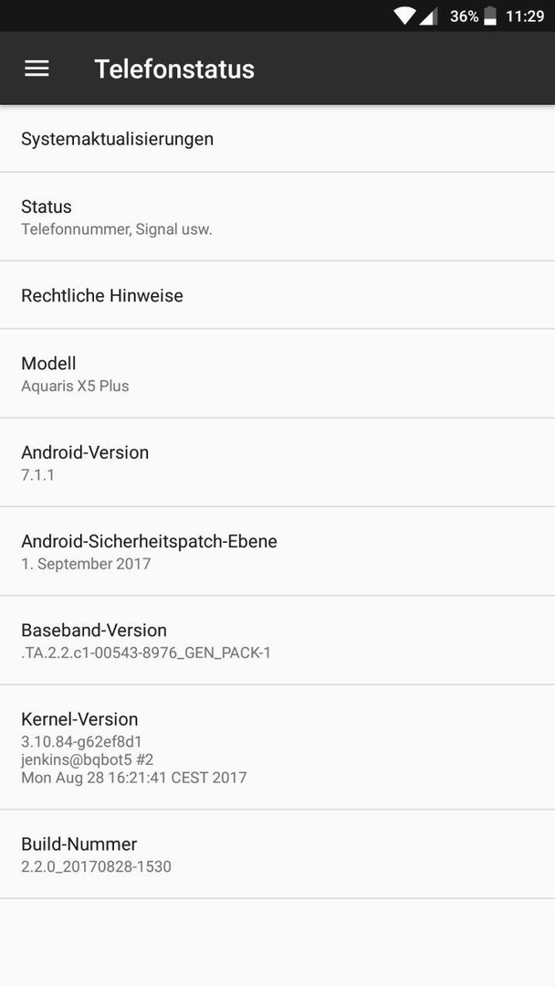Select Android-Sicherheitspatch-Ebene item

pyautogui.click(x=277, y=551)
